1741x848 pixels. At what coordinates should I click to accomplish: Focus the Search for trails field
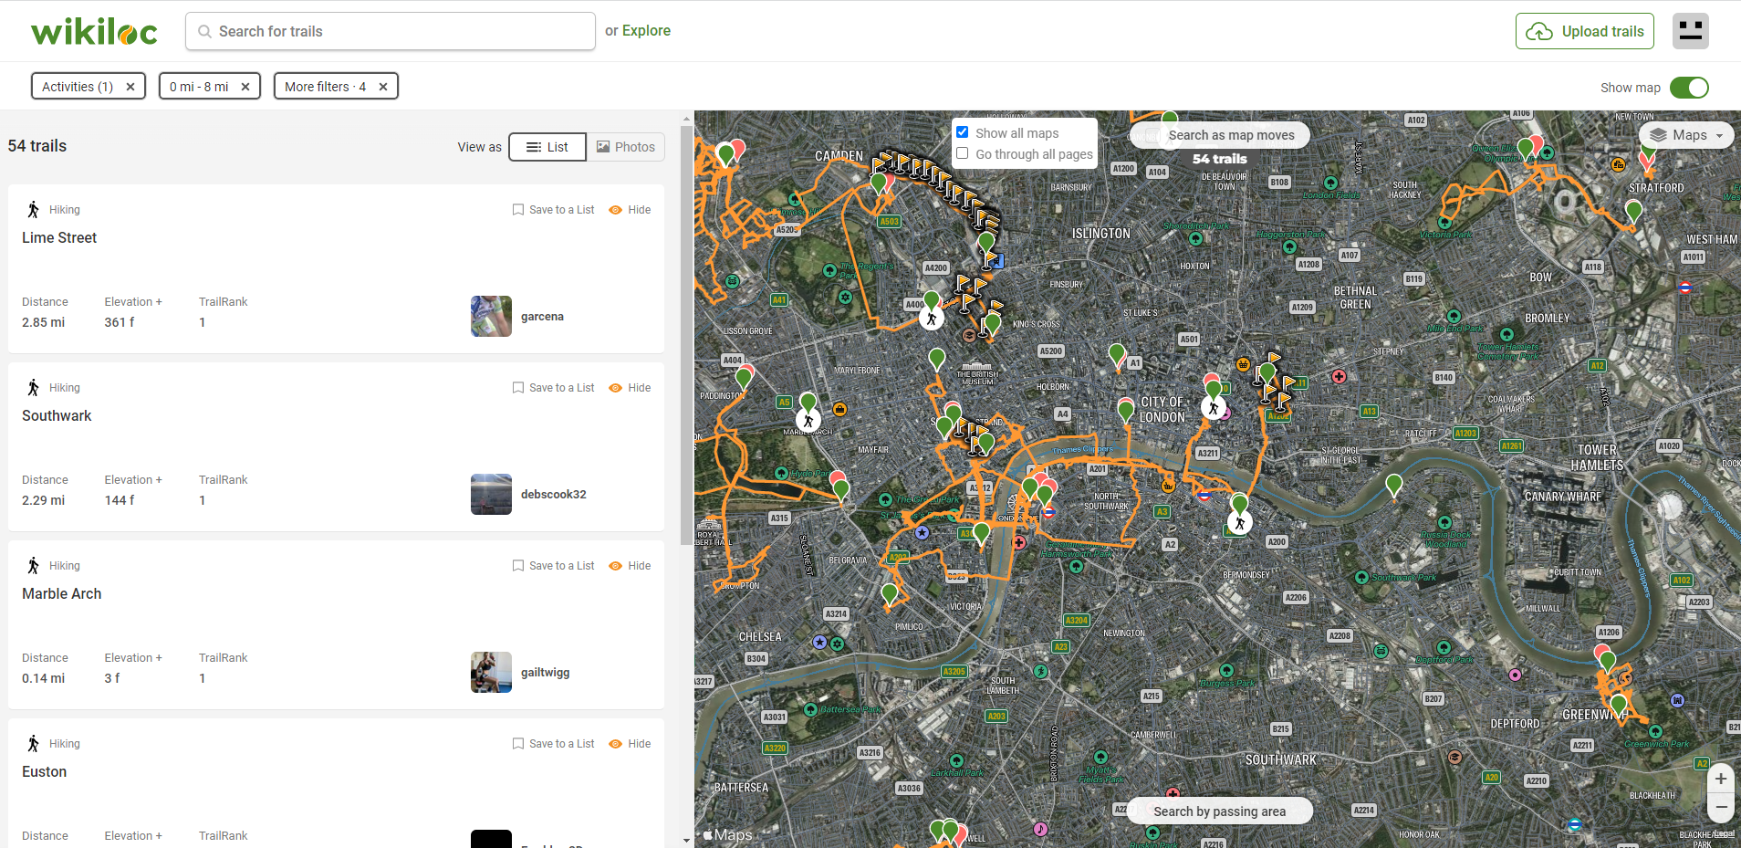pos(391,31)
